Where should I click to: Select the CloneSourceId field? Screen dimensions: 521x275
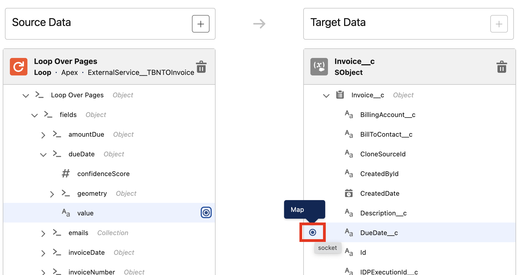click(x=410, y=154)
